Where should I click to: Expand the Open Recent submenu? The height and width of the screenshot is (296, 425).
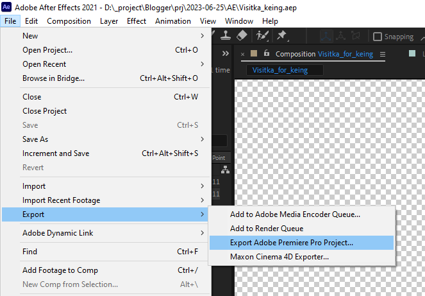click(x=106, y=64)
